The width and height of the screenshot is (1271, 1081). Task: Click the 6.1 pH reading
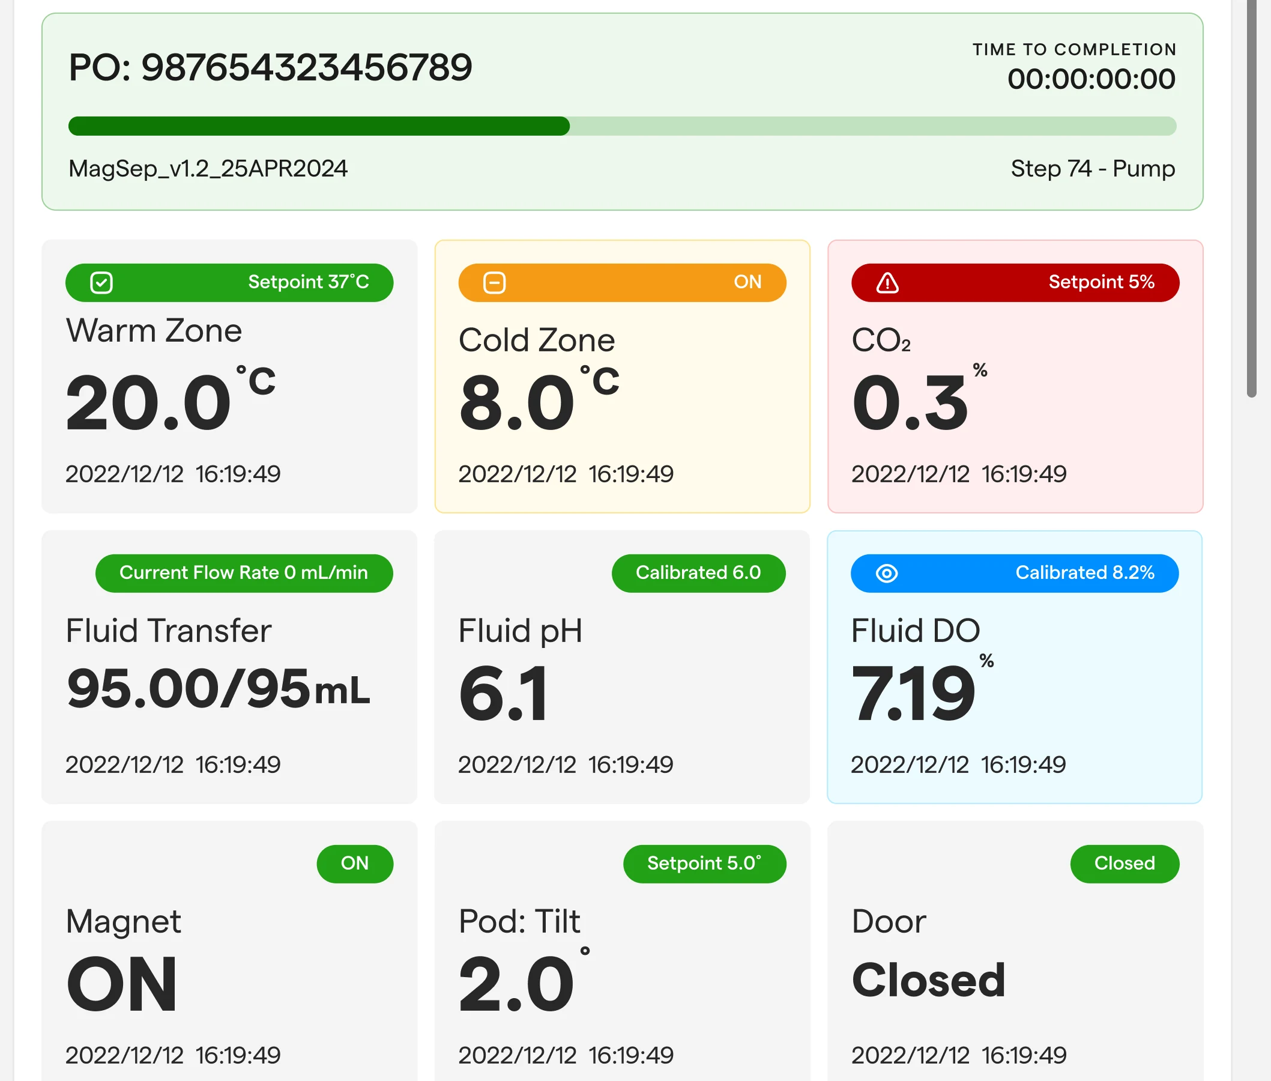coord(504,693)
